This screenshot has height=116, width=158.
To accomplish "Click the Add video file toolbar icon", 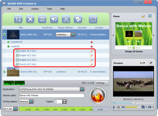I will (x=18, y=19).
